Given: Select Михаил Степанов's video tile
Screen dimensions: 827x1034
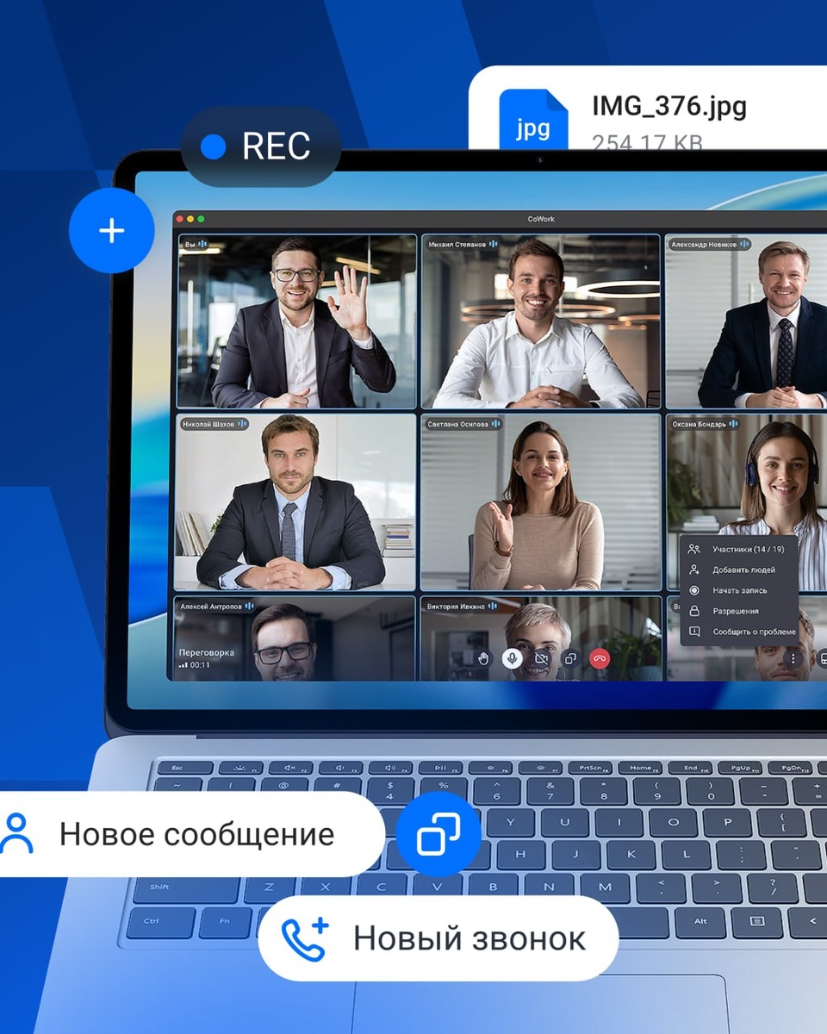Looking at the screenshot, I should coord(541,321).
